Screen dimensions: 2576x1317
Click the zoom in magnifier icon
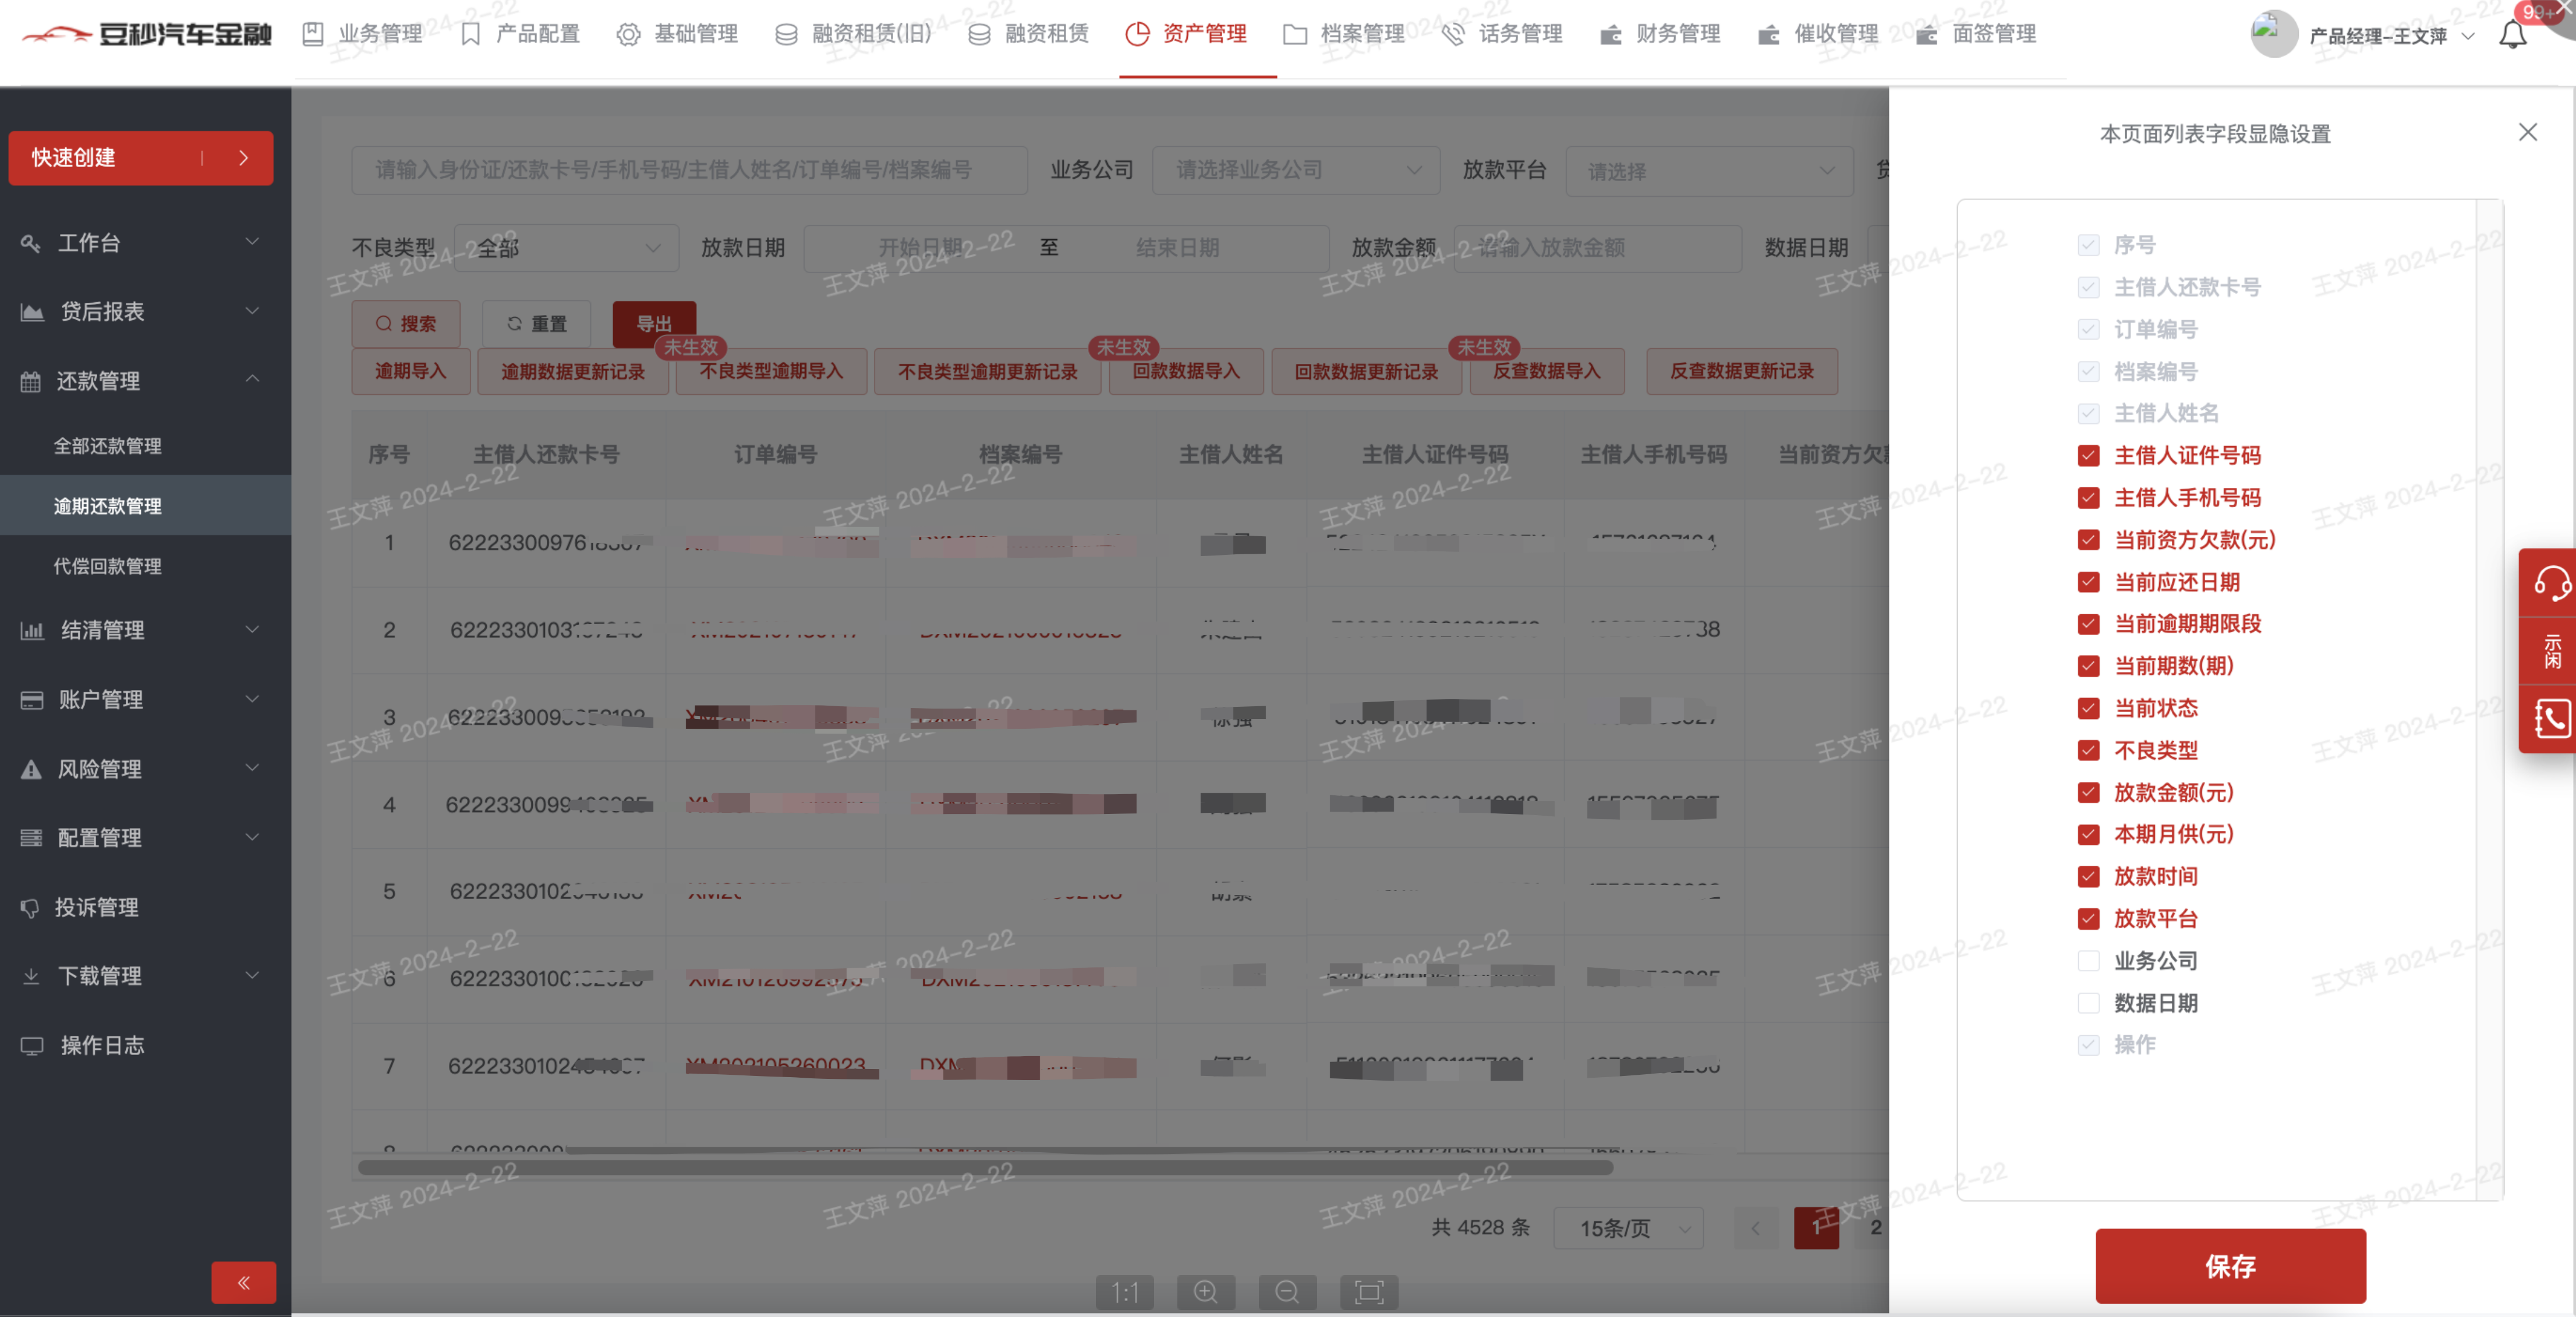click(1206, 1292)
